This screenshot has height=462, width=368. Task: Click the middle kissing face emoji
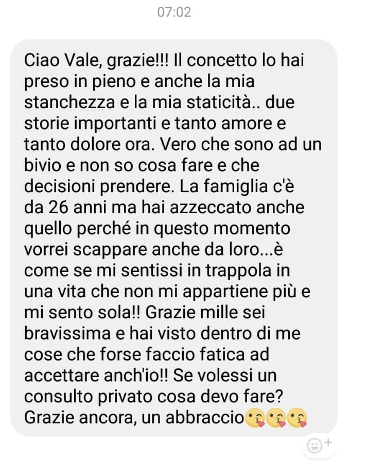tap(276, 418)
